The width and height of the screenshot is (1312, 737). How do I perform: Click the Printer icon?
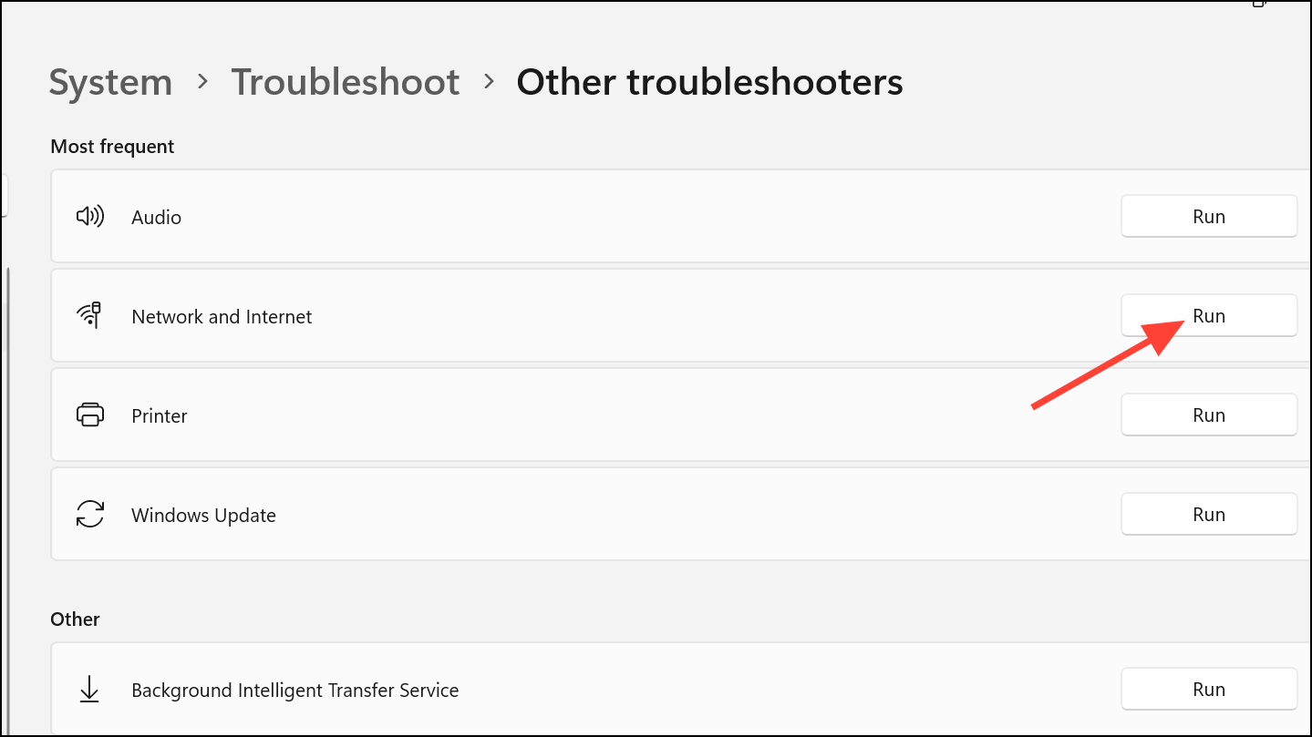pos(89,415)
